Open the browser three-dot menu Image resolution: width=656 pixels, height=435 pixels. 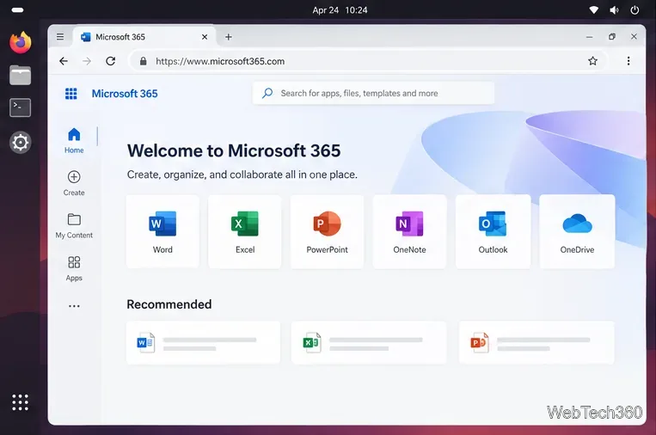(x=628, y=61)
